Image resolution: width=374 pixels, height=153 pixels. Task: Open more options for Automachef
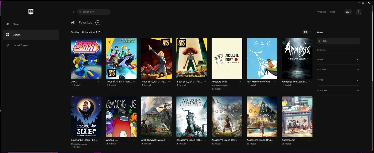310,140
